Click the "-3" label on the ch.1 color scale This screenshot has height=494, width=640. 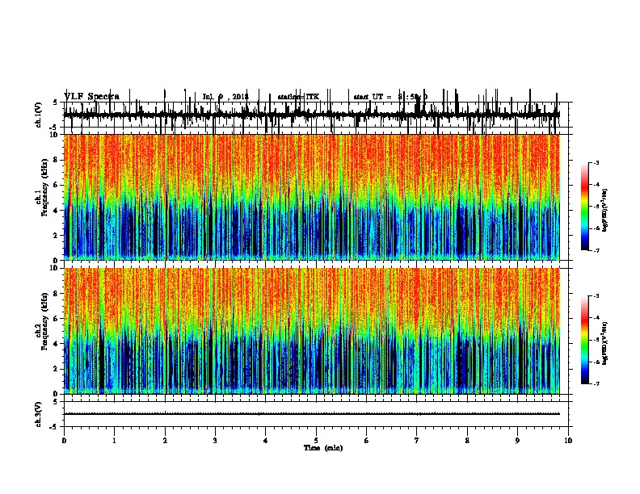[596, 163]
